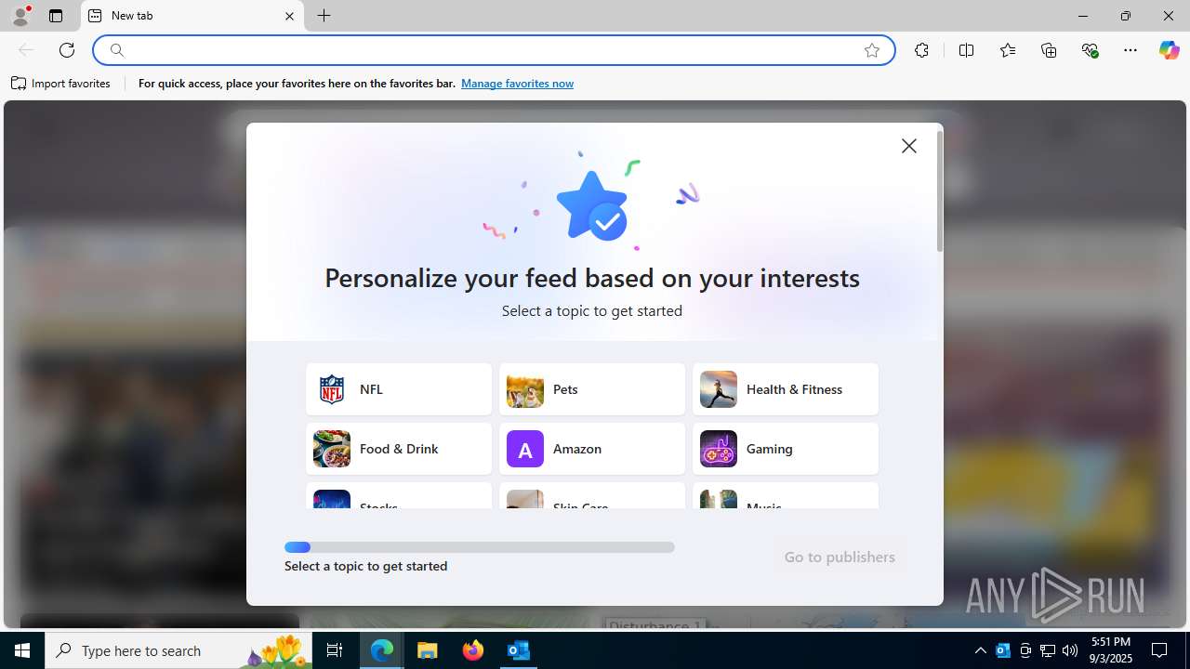The width and height of the screenshot is (1190, 669).
Task: Open Firefox taskbar icon
Action: point(473,650)
